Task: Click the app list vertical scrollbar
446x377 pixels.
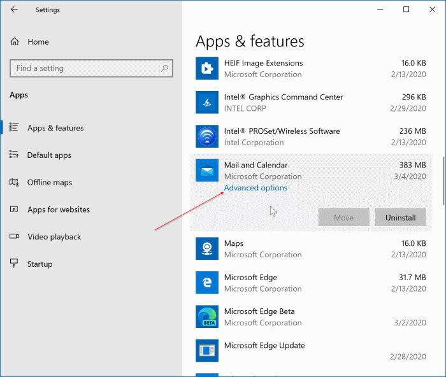Action: 443,180
